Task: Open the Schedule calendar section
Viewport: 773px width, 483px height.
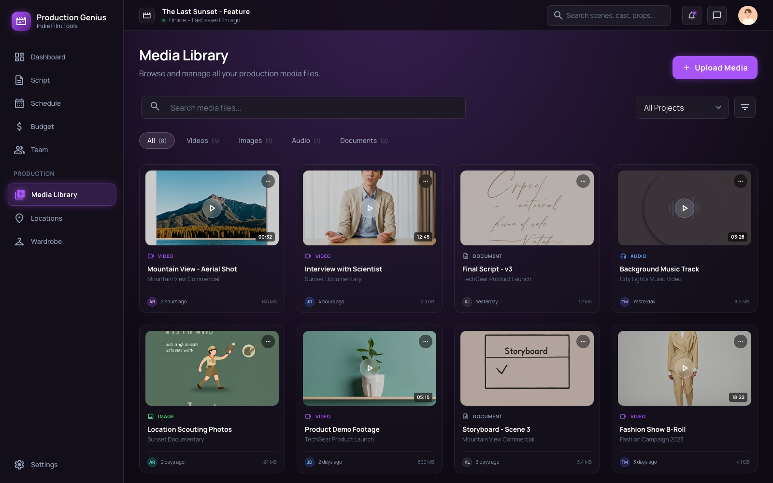Action: pyautogui.click(x=61, y=103)
